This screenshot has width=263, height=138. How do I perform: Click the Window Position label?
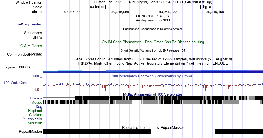click(29, 2)
